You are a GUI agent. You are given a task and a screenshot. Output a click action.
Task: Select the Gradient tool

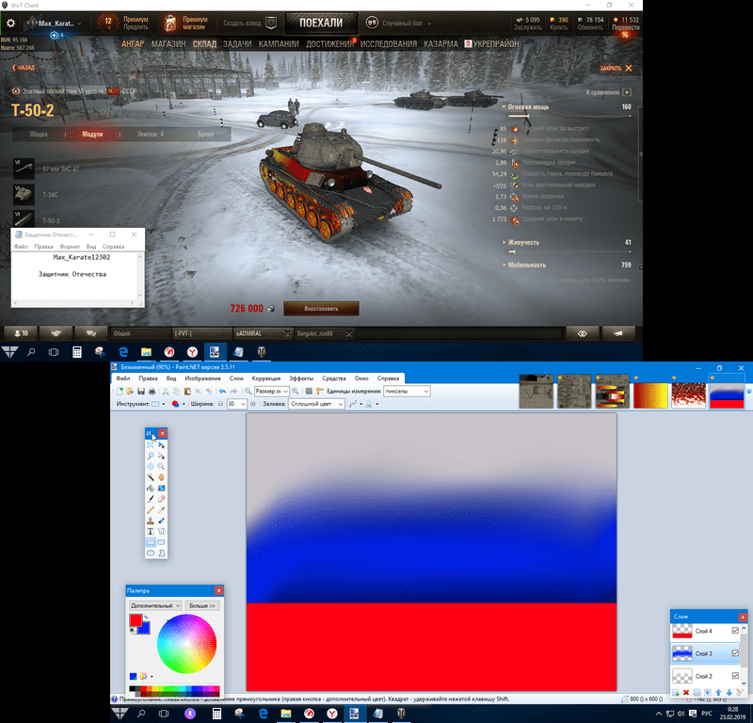coord(161,488)
